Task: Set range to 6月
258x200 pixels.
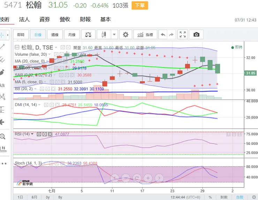Action: coord(34,197)
